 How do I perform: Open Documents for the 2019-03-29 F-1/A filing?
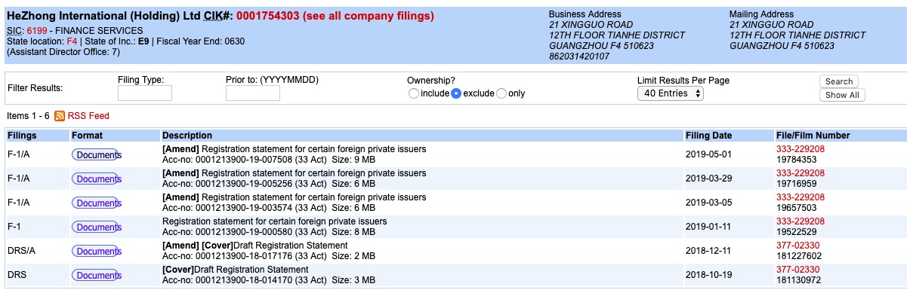[97, 179]
